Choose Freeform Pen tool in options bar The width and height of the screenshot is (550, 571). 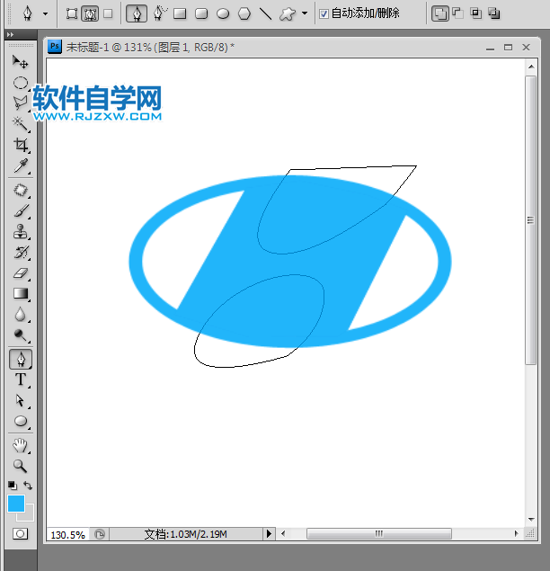coord(159,13)
